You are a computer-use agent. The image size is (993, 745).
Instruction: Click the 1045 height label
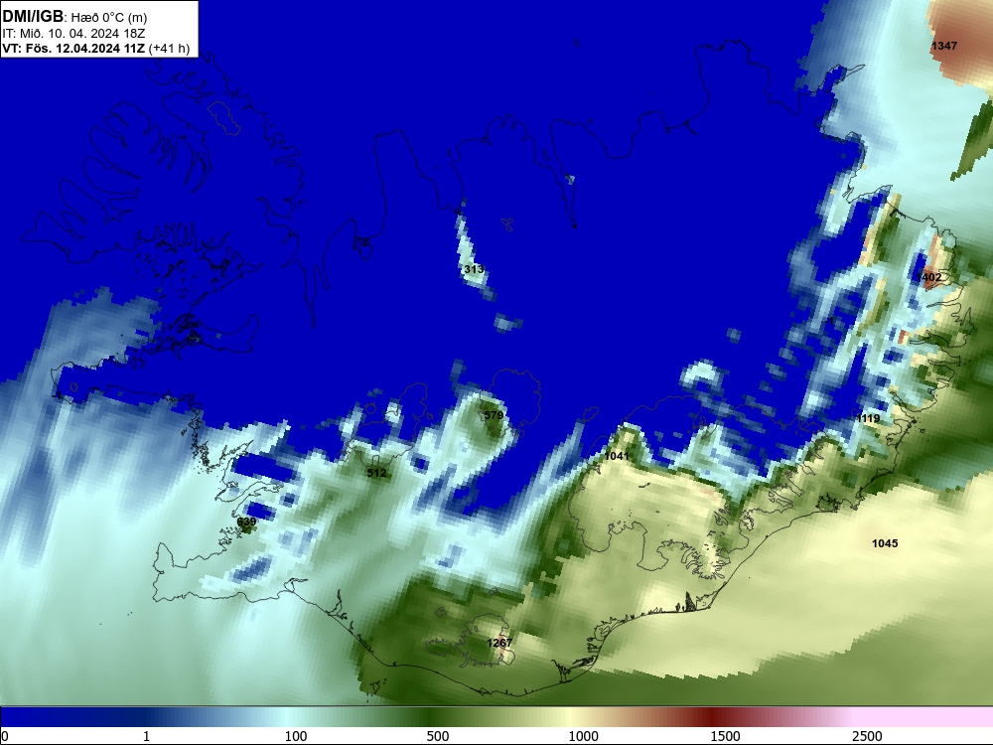pos(885,543)
